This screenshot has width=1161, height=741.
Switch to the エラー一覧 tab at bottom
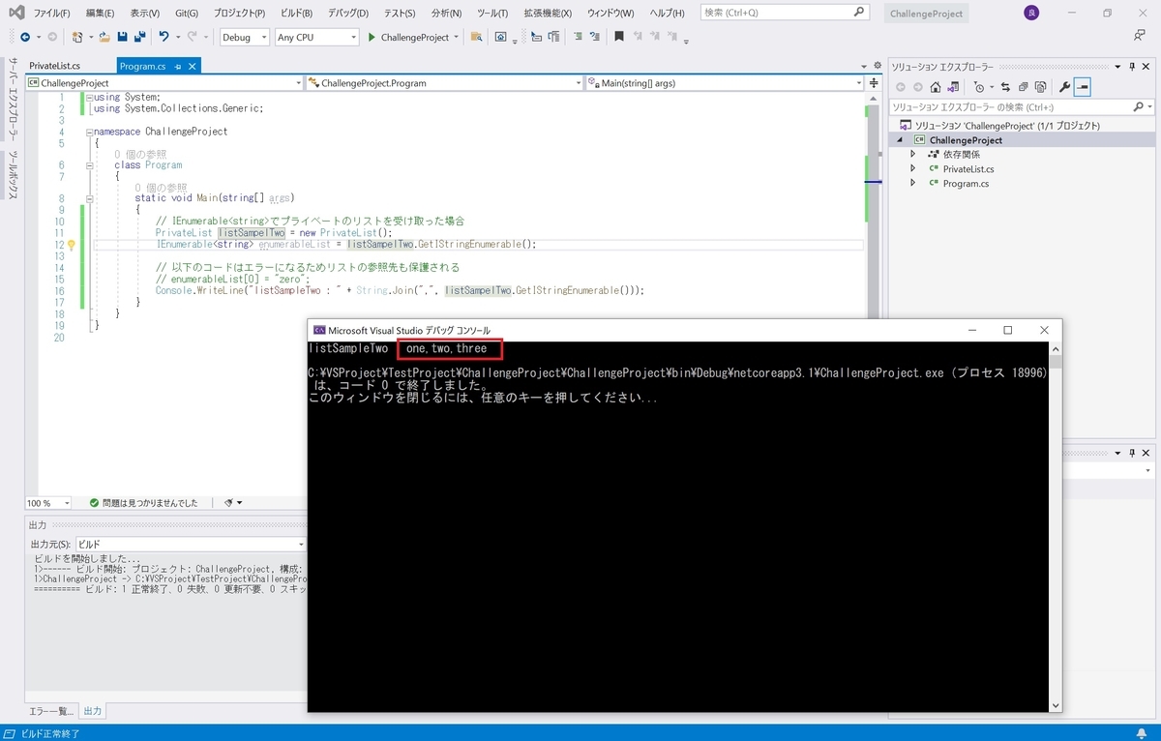pyautogui.click(x=50, y=711)
